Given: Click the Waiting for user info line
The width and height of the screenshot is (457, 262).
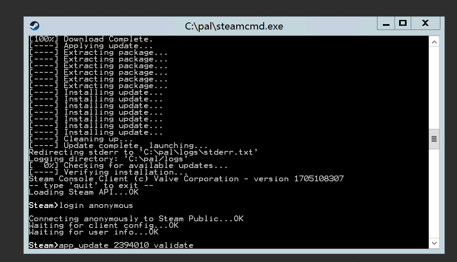Looking at the screenshot, I should pos(94,232).
